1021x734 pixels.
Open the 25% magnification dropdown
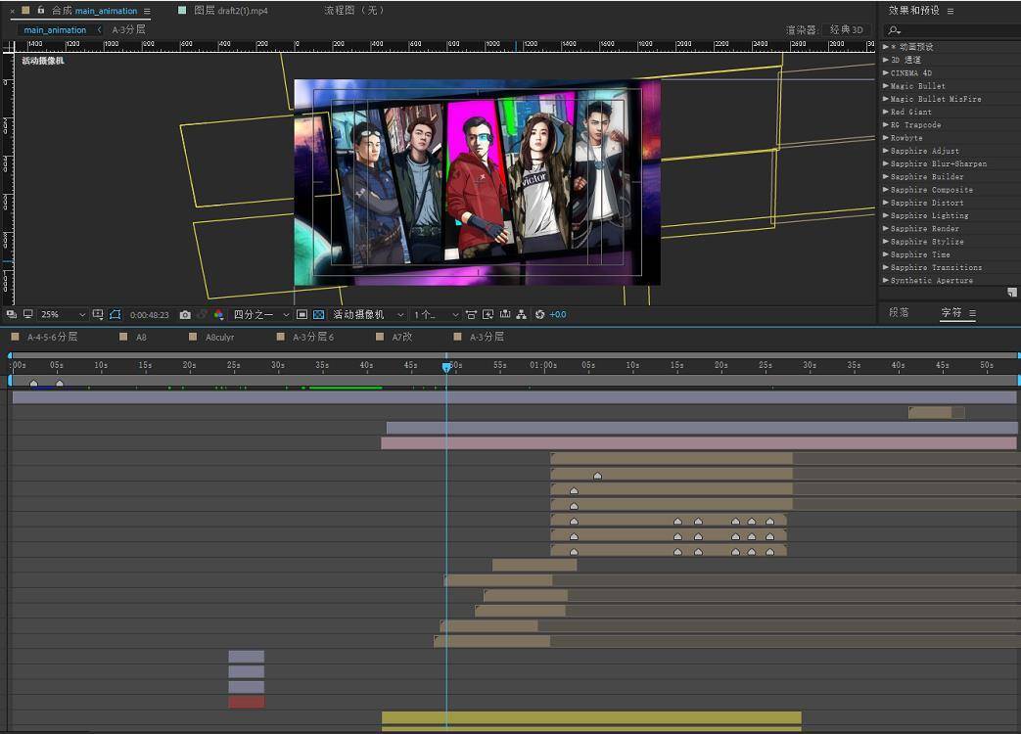[x=64, y=315]
